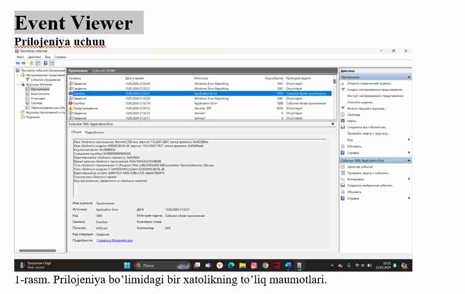Open the Справка menu
This screenshot has width=465, height=294.
(x=61, y=57)
